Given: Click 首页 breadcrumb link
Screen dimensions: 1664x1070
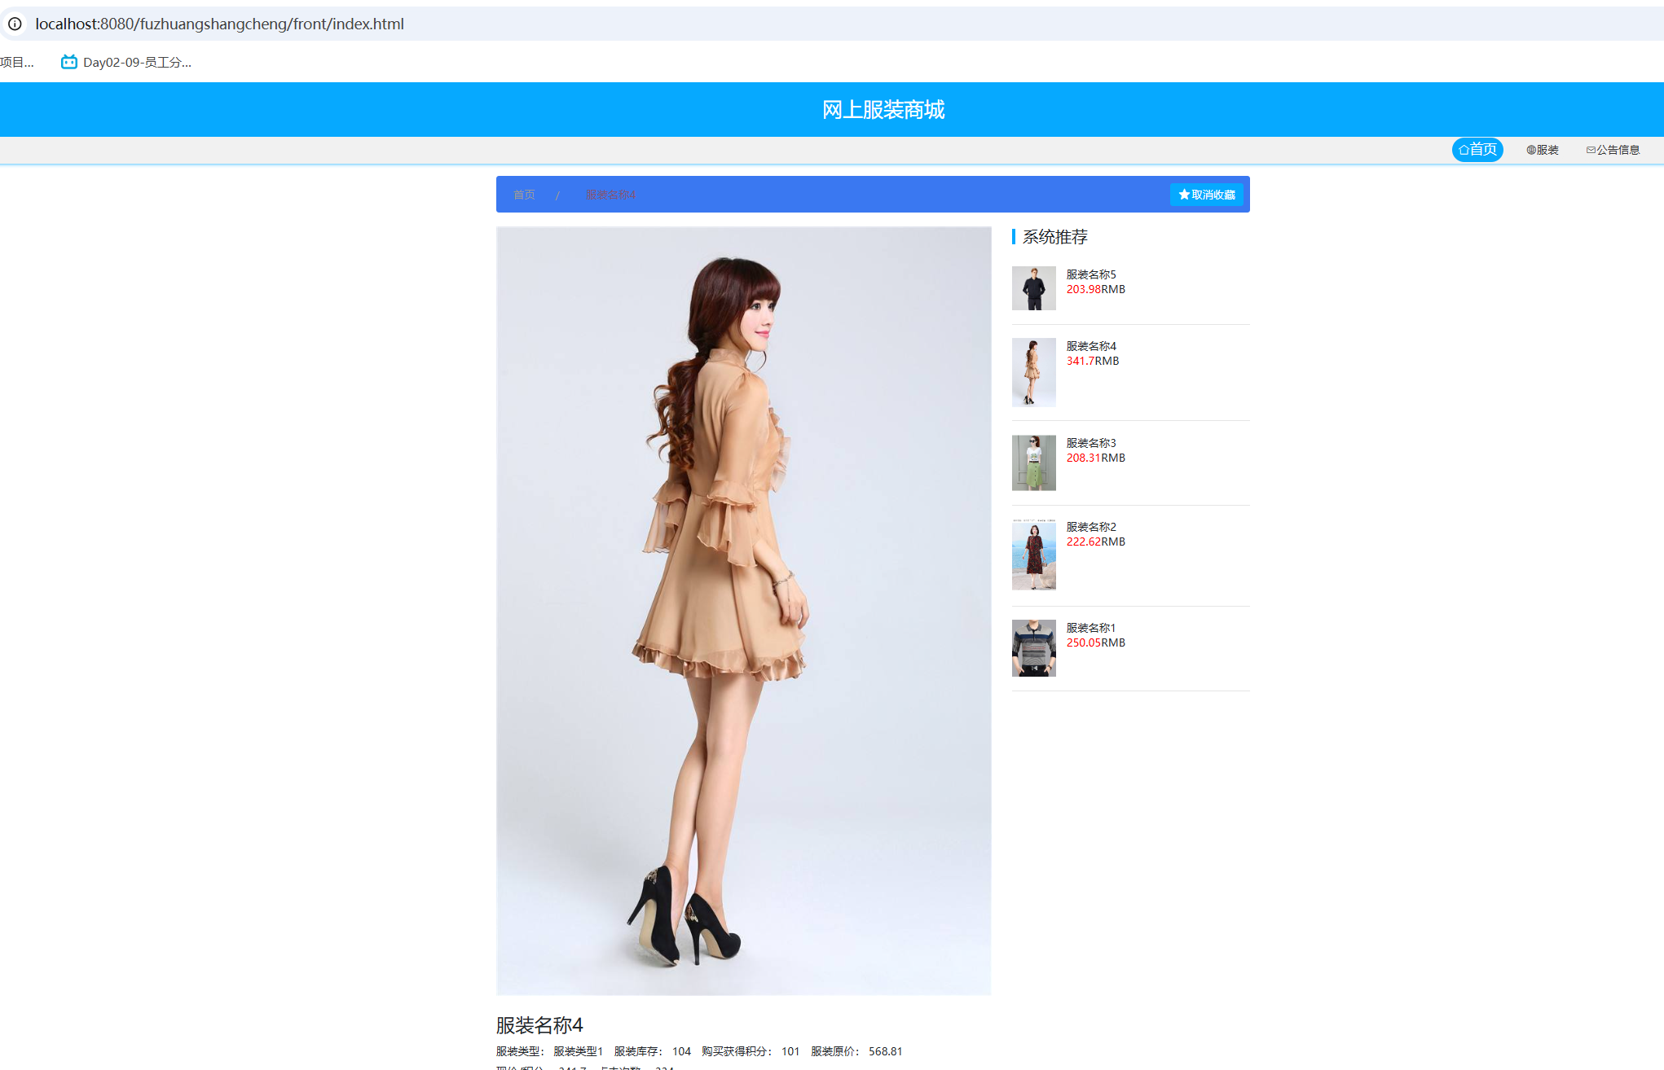Looking at the screenshot, I should click(524, 195).
